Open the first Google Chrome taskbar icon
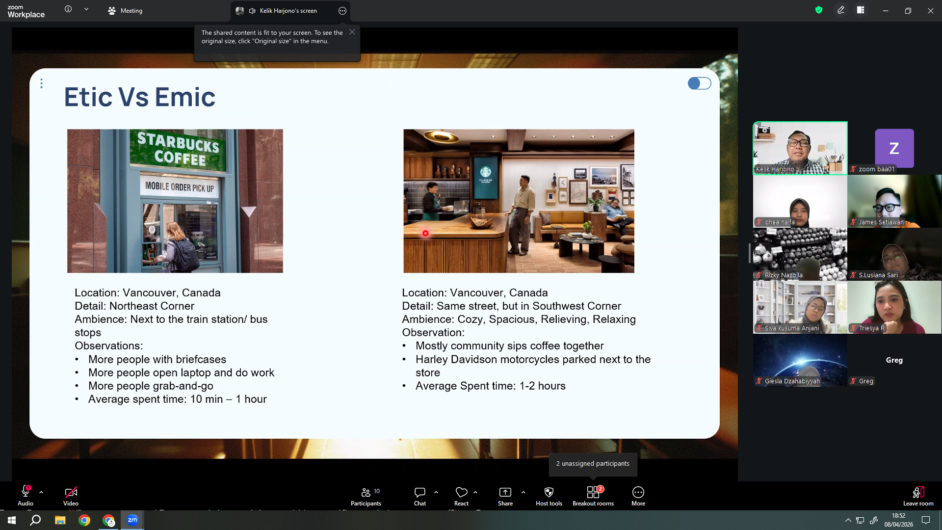942x530 pixels. coord(84,520)
